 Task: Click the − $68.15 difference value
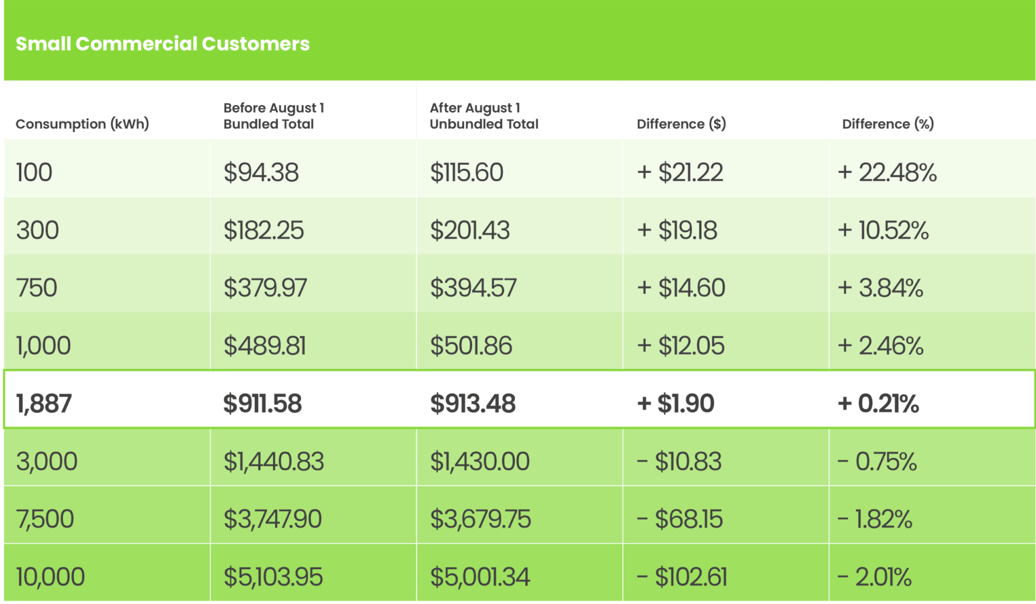tap(680, 519)
